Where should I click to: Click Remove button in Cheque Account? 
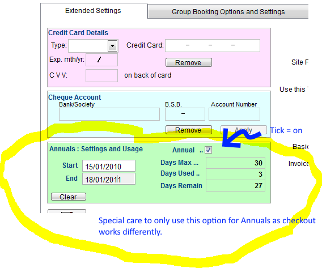pos(189,130)
